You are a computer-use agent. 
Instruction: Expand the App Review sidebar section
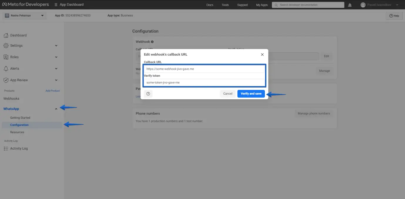click(56, 80)
